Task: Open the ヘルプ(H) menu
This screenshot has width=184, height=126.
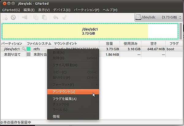Action: click(110, 10)
